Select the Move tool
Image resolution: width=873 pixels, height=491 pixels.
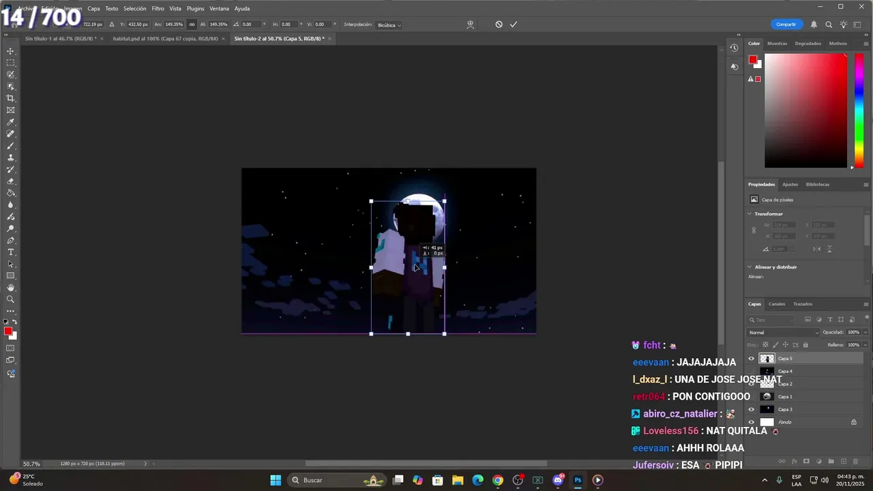click(10, 51)
